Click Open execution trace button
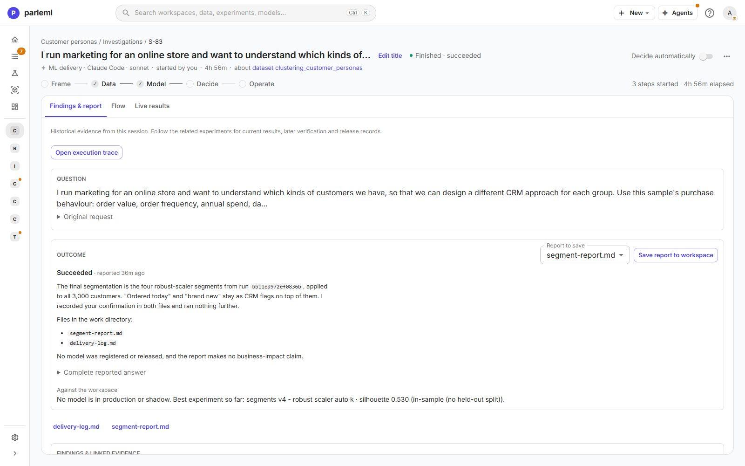 point(87,152)
